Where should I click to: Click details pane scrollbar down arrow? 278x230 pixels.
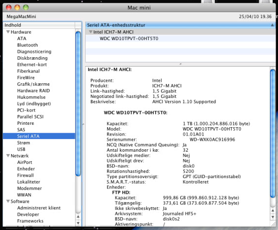click(x=273, y=217)
